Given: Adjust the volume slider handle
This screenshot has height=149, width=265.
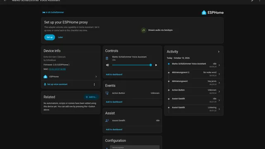Looking at the screenshot, I should pos(151,65).
